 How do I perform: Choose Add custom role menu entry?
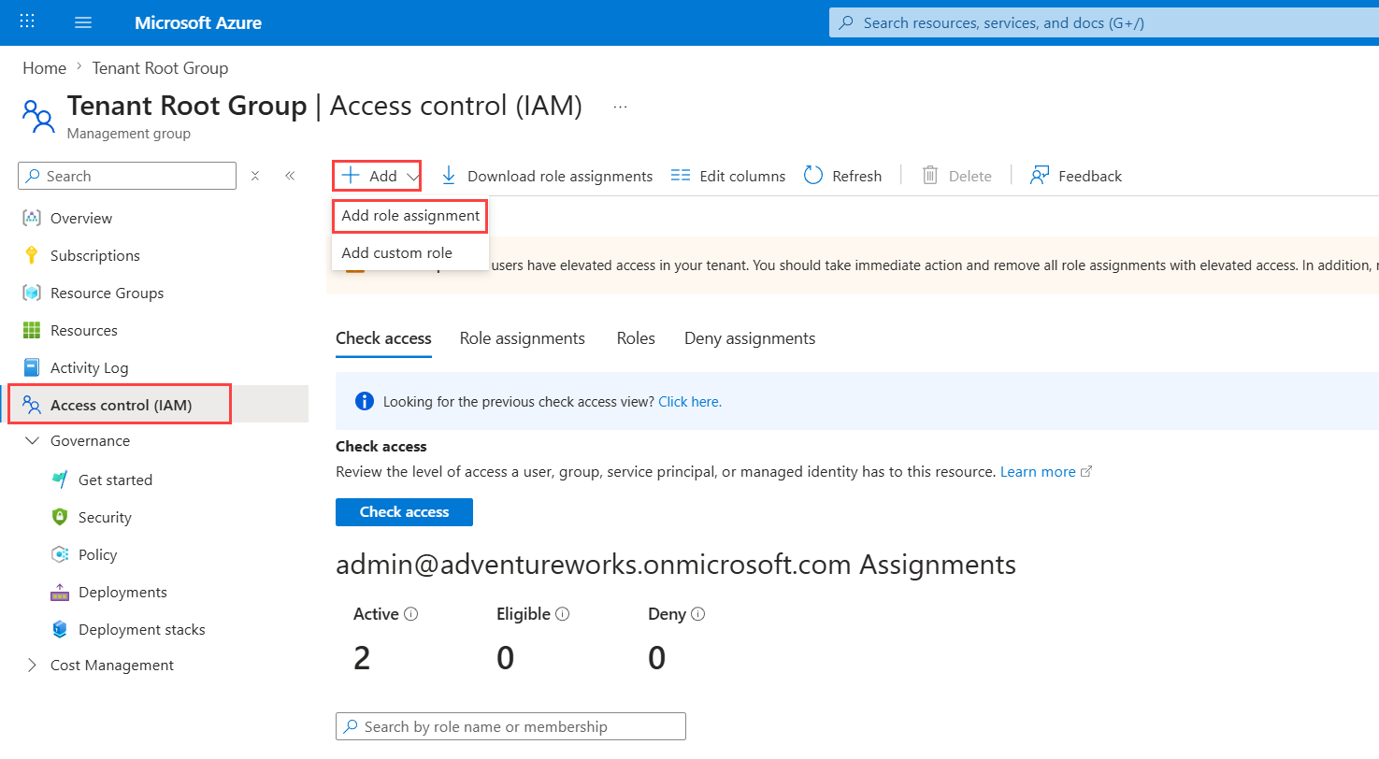(397, 252)
